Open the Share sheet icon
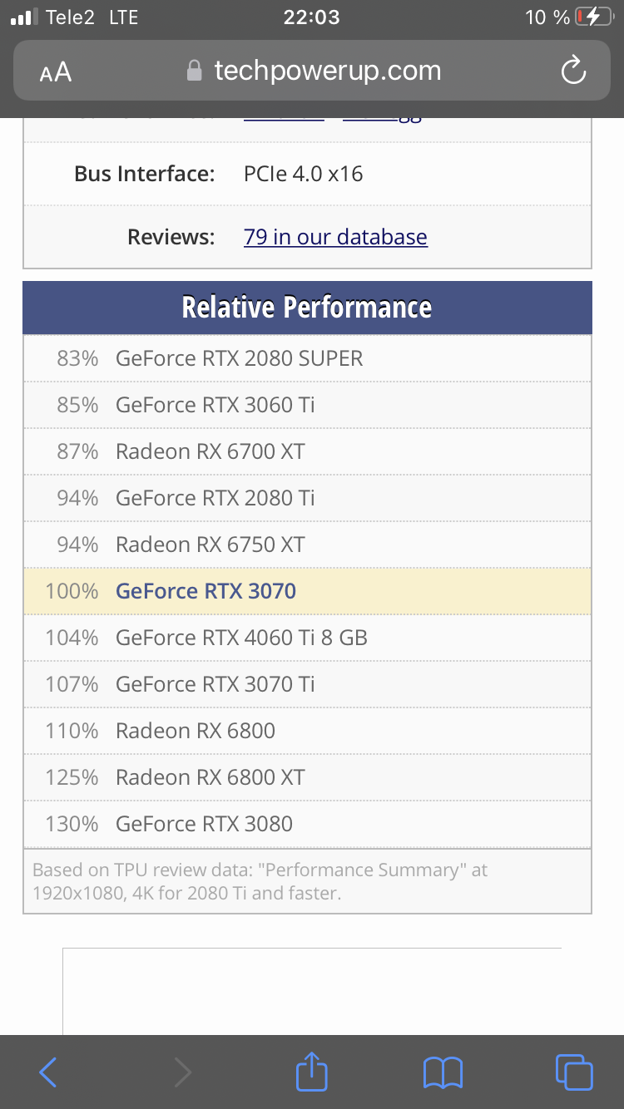This screenshot has height=1109, width=624. pos(312,1071)
